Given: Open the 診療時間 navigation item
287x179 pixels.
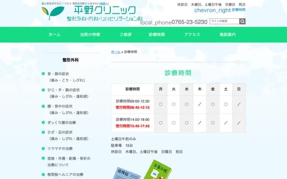Looking at the screenshot, I should (157, 34).
